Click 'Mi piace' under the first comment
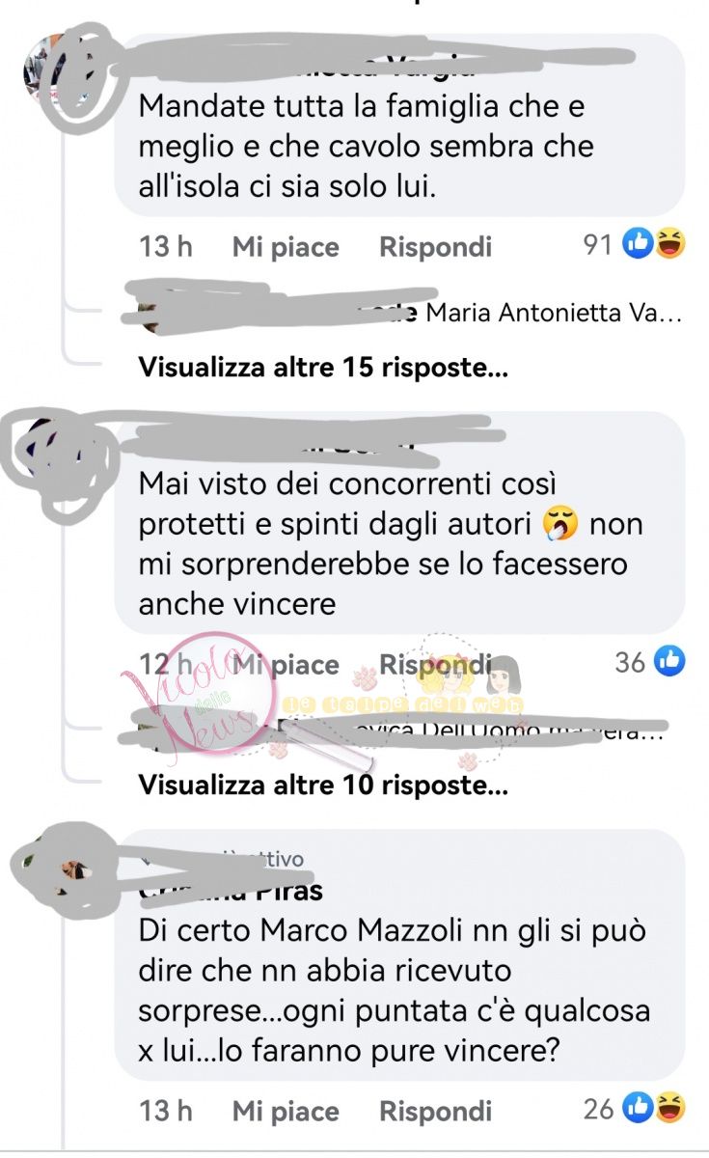 click(286, 247)
